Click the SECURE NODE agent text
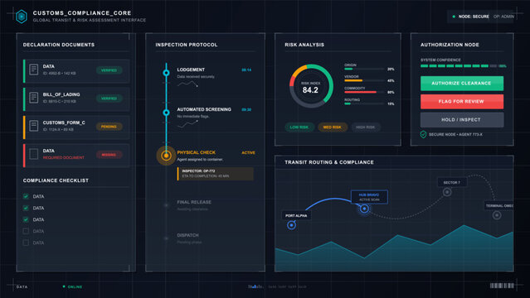 pos(455,134)
